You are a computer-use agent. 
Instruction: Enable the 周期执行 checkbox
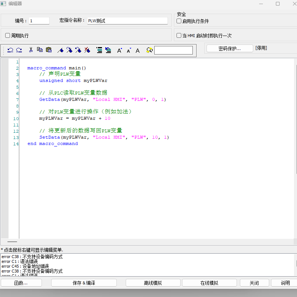(x=7, y=36)
